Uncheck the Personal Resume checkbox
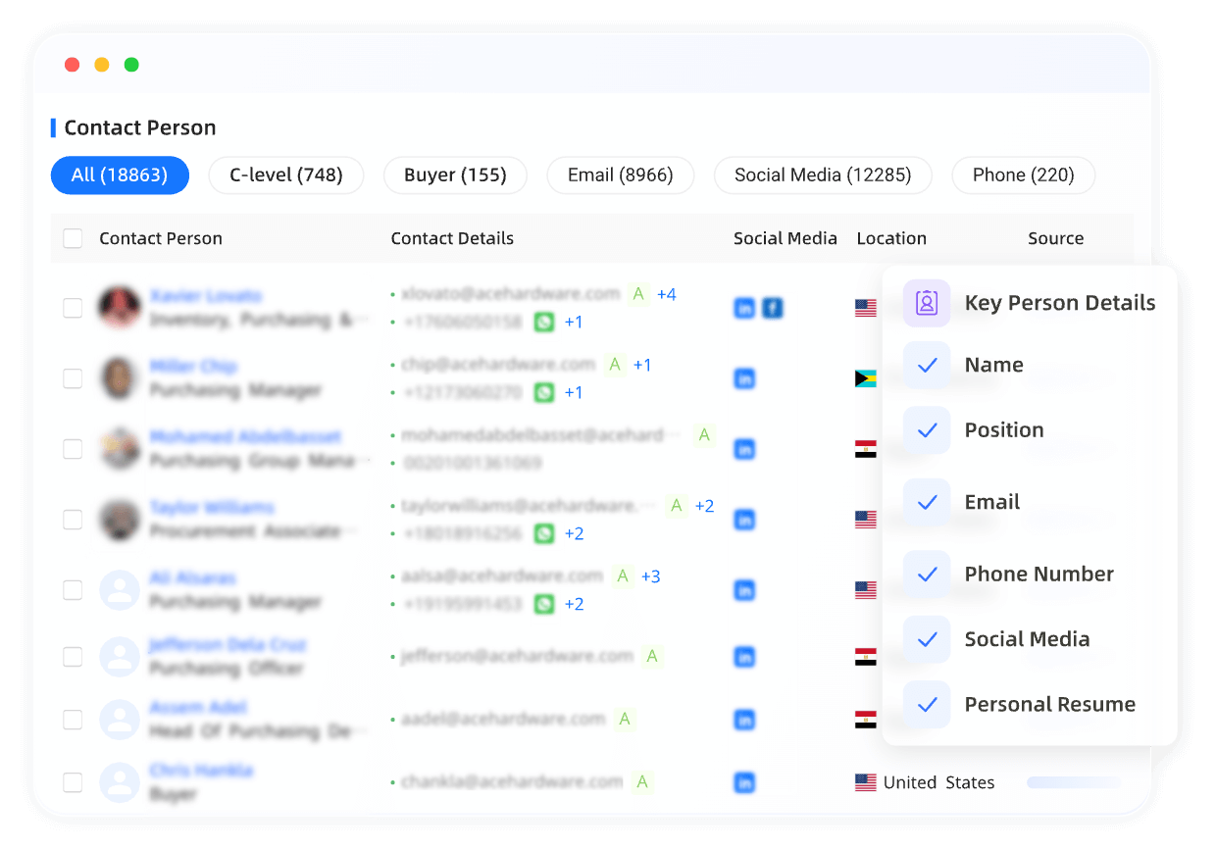 pos(927,705)
